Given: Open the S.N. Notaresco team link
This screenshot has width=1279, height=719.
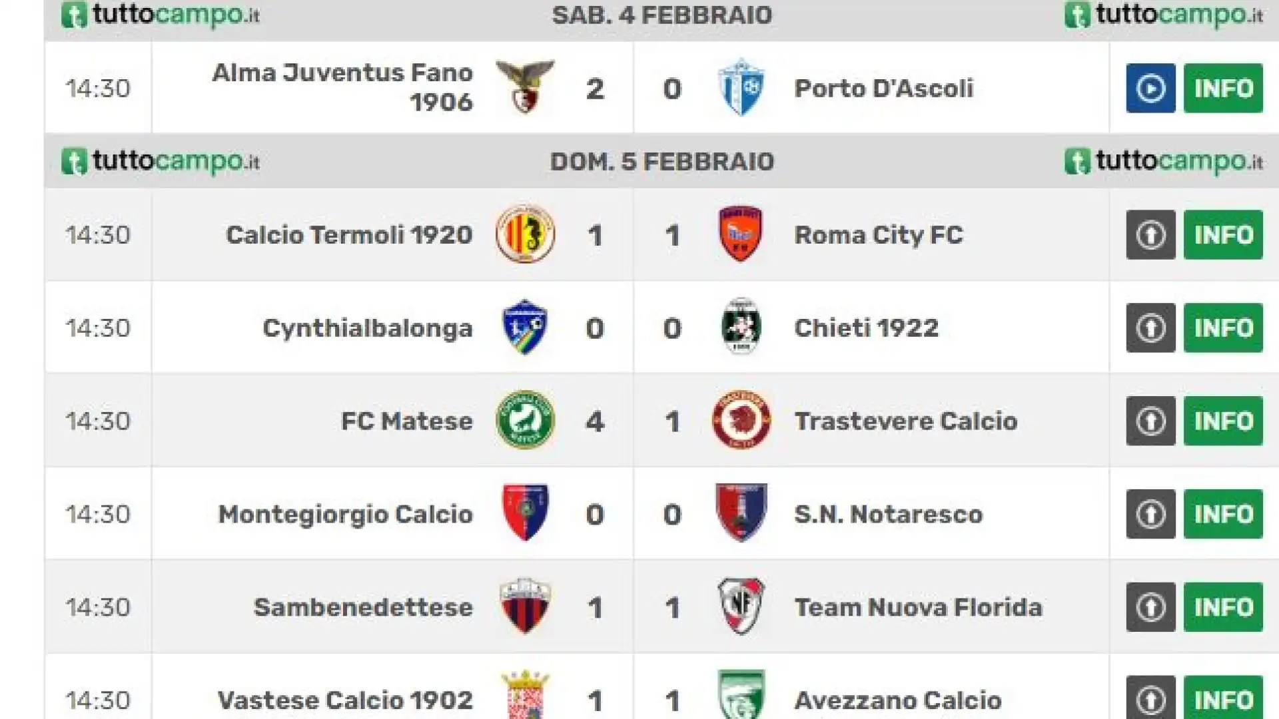Looking at the screenshot, I should 889,514.
